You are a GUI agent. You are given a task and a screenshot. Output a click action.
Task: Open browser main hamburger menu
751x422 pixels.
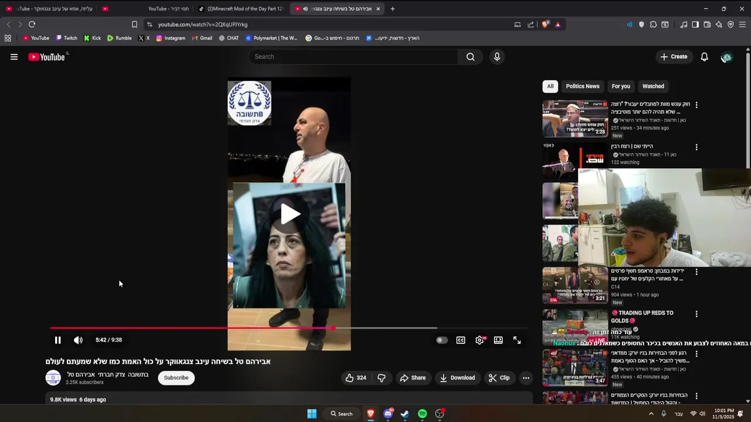[x=742, y=25]
